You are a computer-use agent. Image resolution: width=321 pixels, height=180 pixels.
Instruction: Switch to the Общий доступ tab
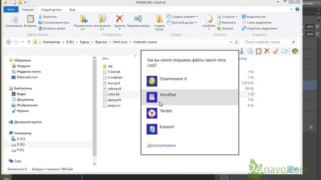(51, 9)
